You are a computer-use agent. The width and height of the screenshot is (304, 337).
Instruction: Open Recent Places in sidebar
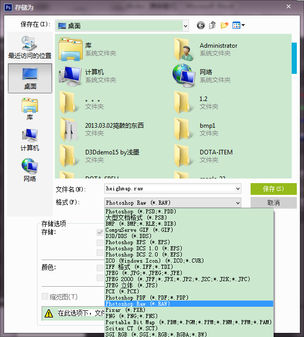pyautogui.click(x=30, y=48)
